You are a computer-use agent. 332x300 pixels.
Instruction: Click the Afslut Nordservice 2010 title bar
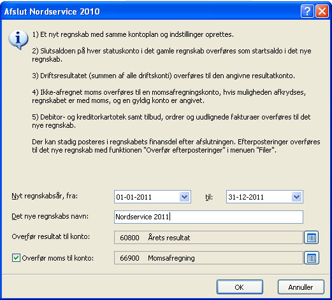coord(148,11)
